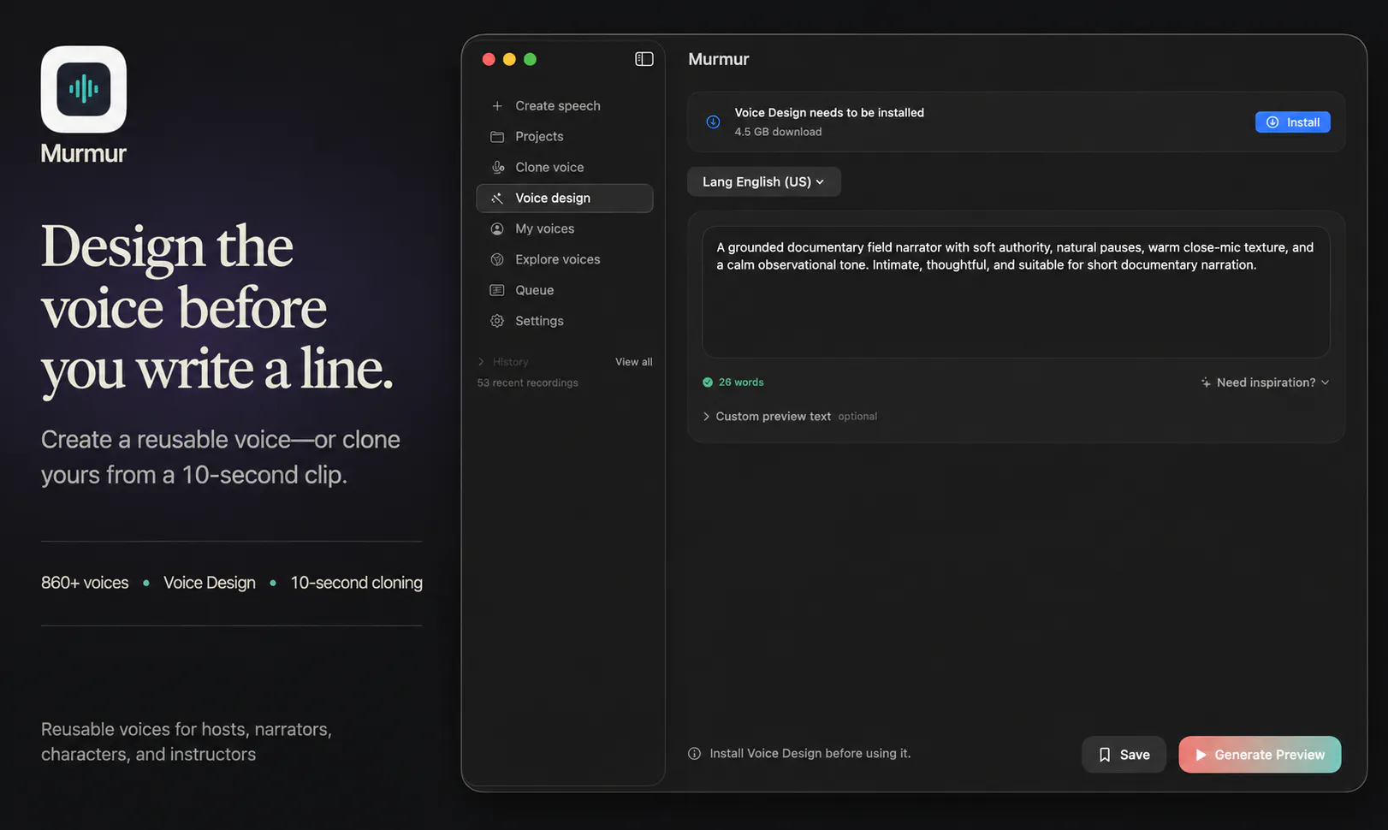Expand Custom preview text section
The image size is (1388, 830).
pos(789,417)
